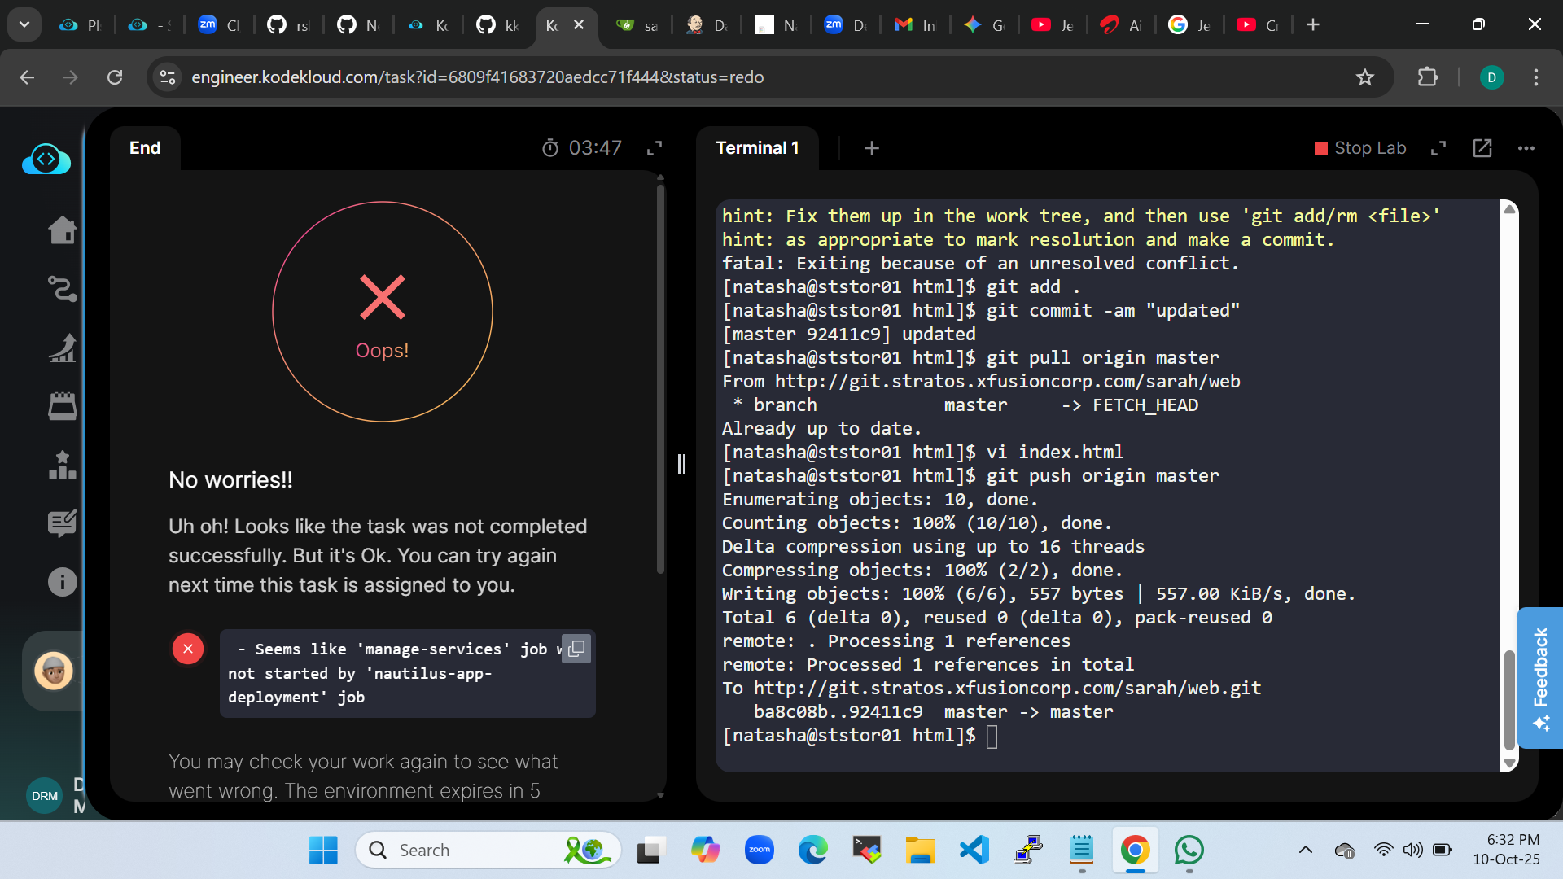Open the Home icon in the sidebar
The image size is (1563, 879).
tap(62, 230)
